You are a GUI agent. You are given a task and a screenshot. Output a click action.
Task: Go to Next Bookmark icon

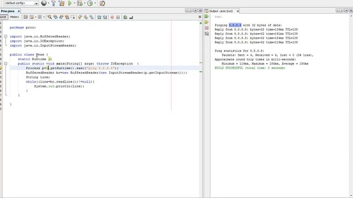pyautogui.click(x=86, y=17)
